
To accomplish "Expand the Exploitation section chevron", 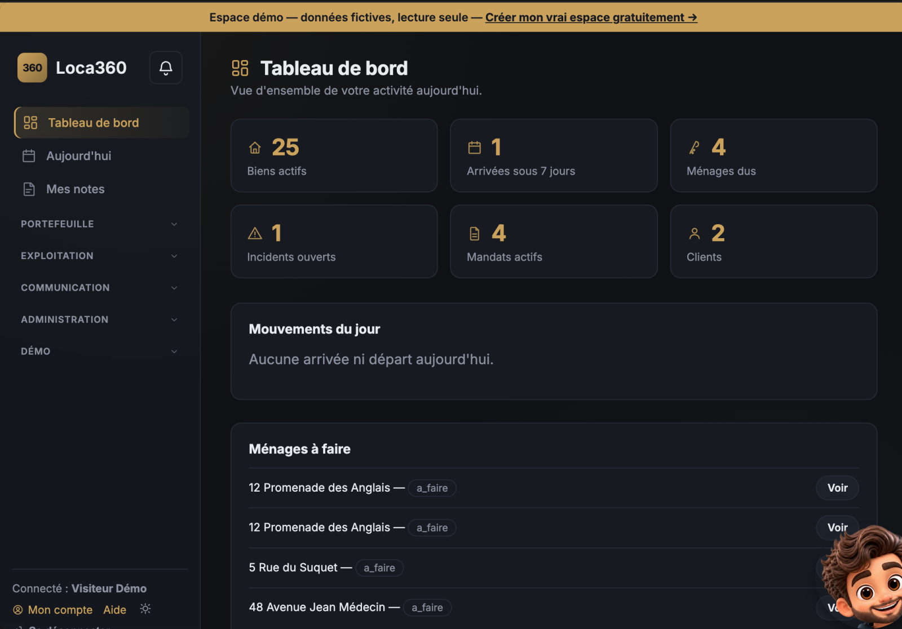I will click(174, 256).
